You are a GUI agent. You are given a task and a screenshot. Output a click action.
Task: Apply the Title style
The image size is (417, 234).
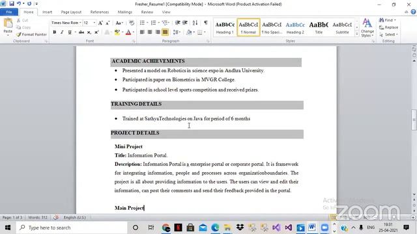pyautogui.click(x=319, y=27)
